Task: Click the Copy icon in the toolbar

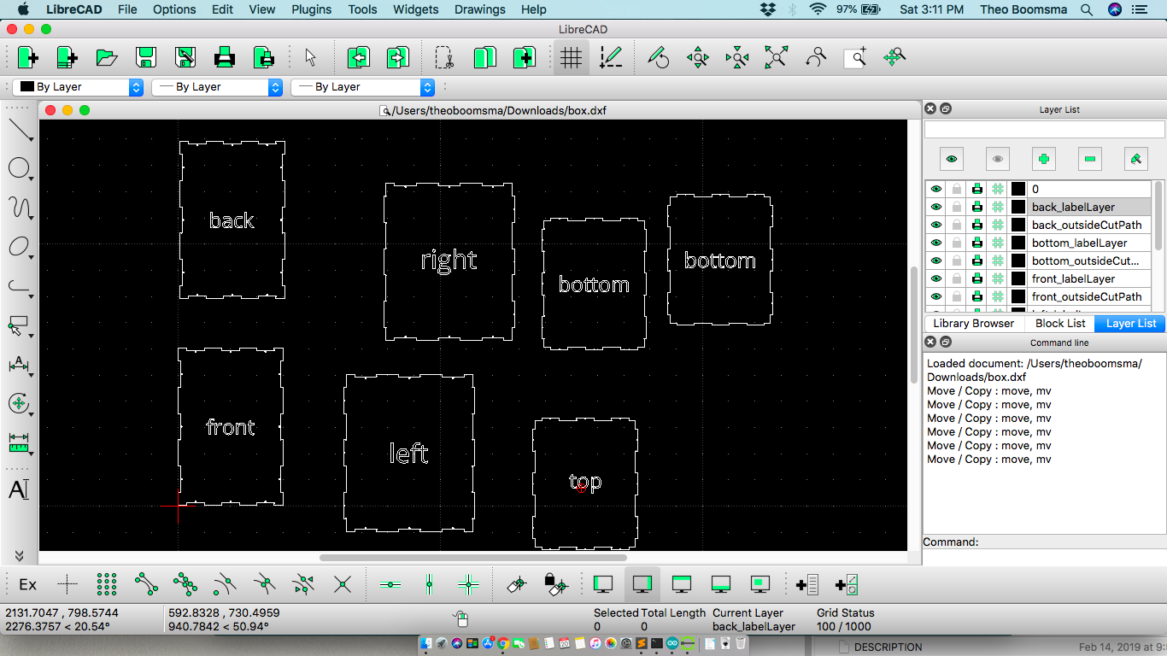Action: pos(484,57)
